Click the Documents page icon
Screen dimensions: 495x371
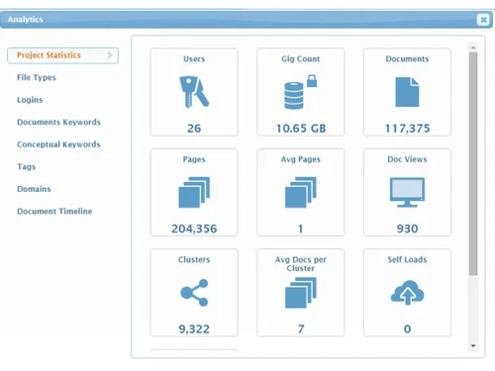(407, 92)
